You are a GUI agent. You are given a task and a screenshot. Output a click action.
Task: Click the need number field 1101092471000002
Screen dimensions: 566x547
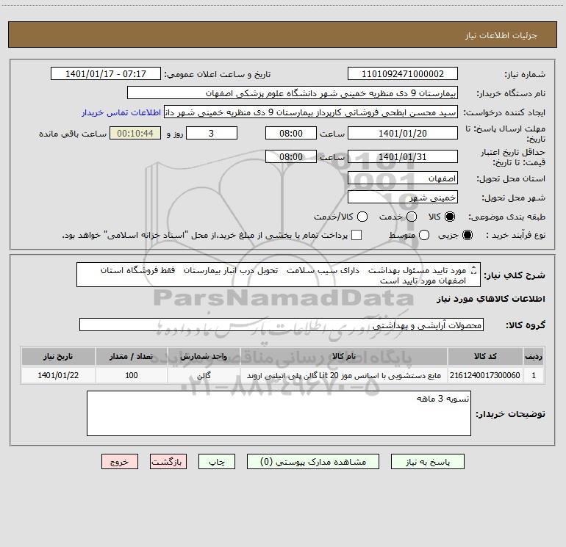(x=403, y=73)
